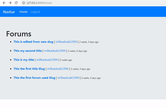This screenshot has width=166, height=108.
Task: Click milleaduski1994 beside "This is my title"
Action: (x=47, y=60)
